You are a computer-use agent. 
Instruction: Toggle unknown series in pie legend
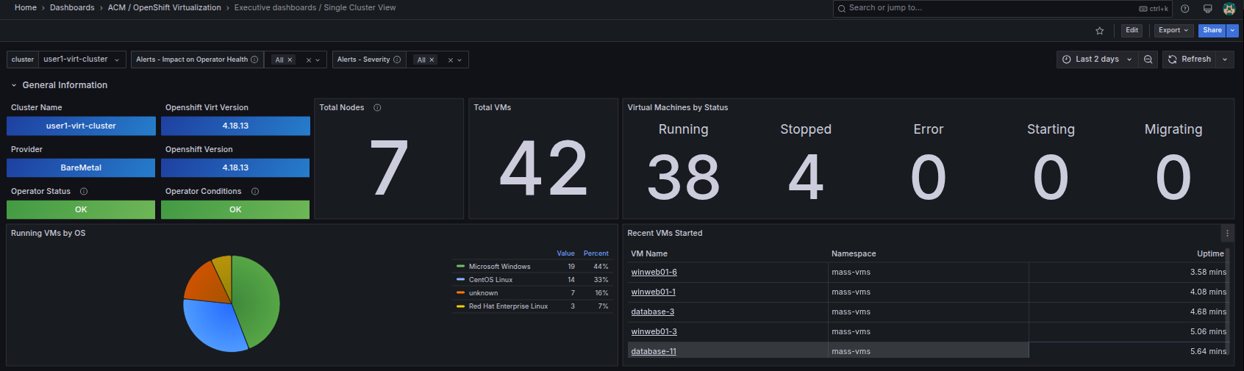tap(483, 293)
